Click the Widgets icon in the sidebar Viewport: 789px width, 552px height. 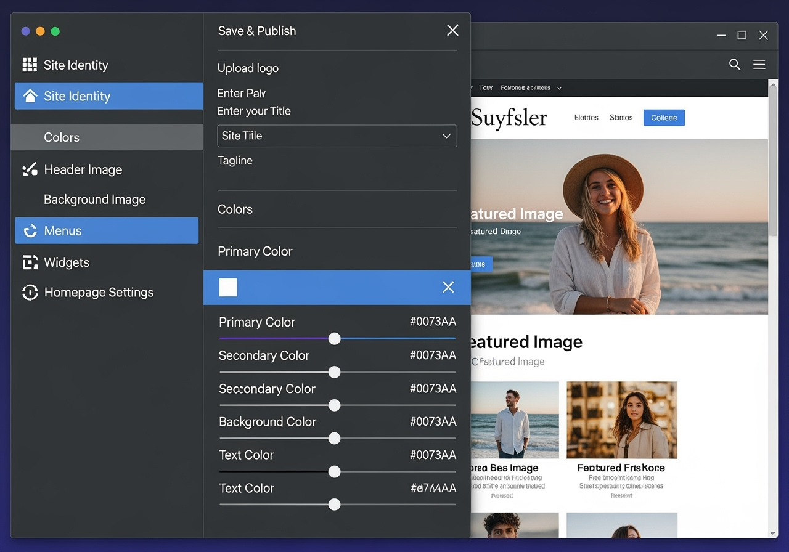[x=30, y=262]
